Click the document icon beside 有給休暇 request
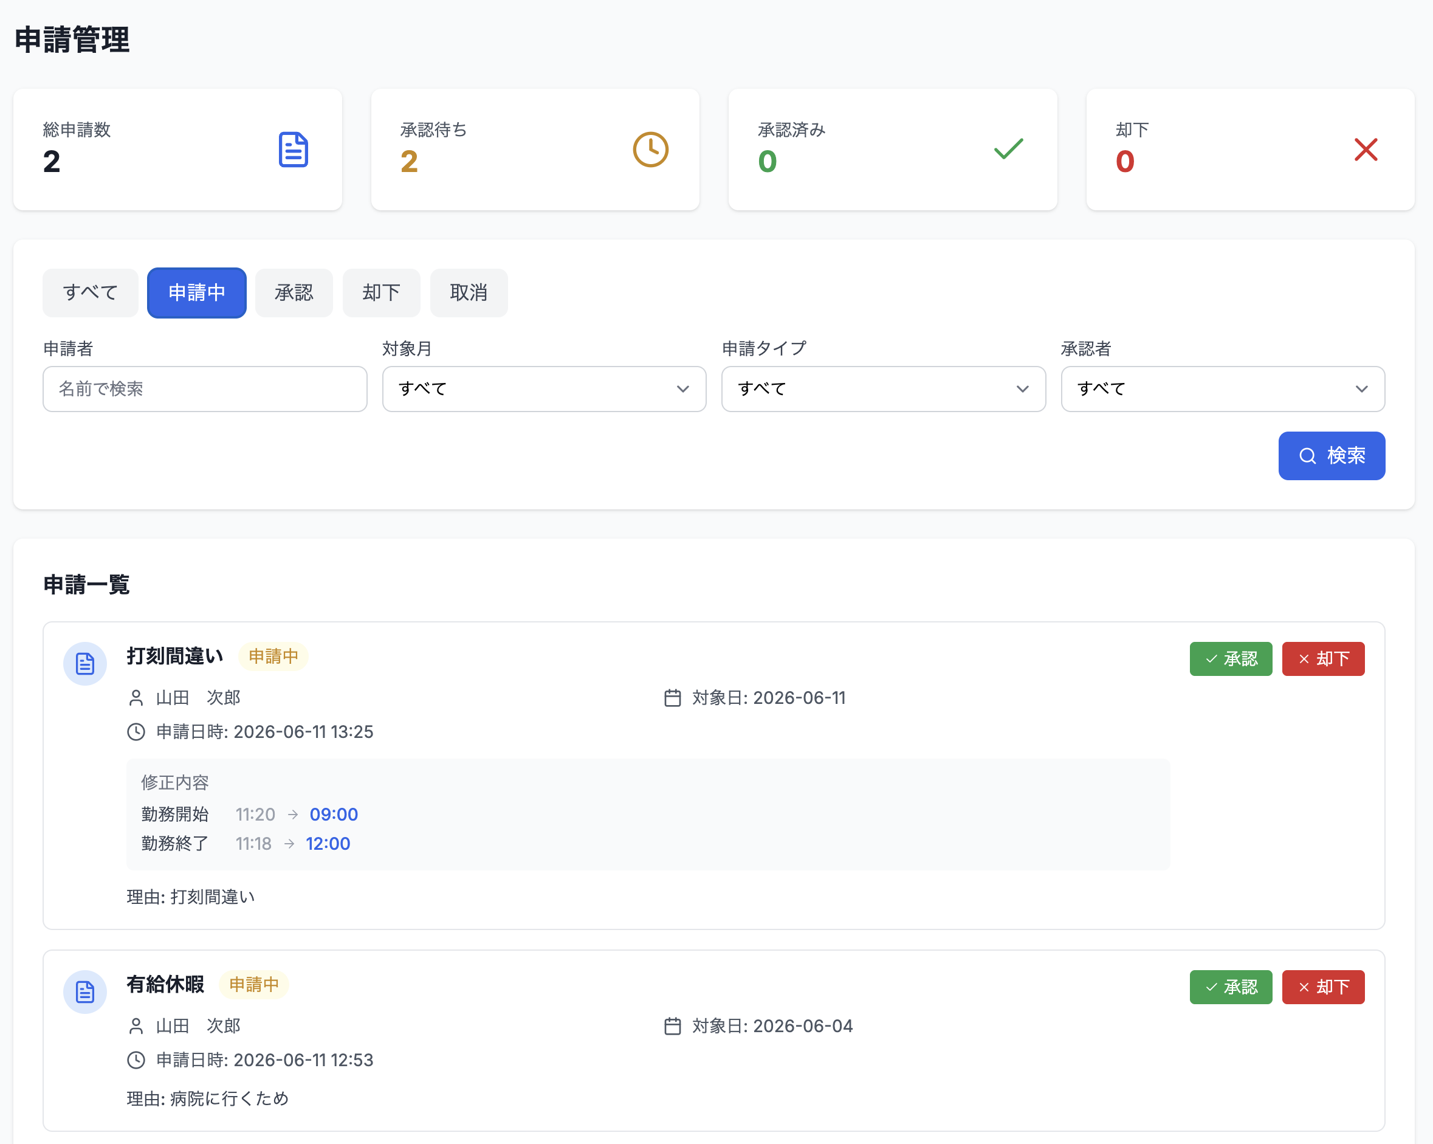 coord(85,992)
